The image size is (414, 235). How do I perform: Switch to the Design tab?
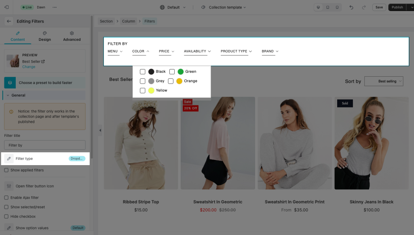44,37
